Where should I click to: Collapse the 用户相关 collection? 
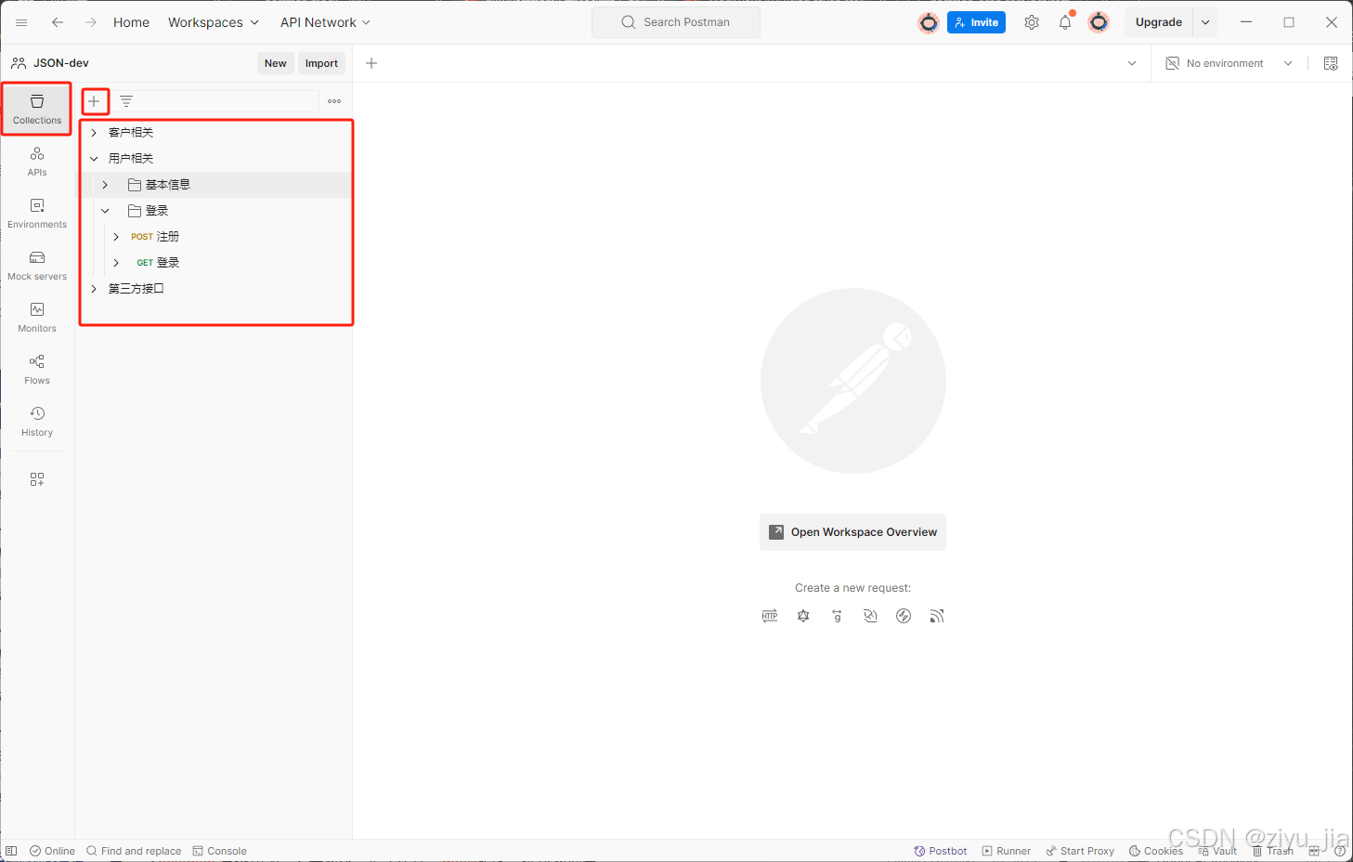click(x=94, y=159)
